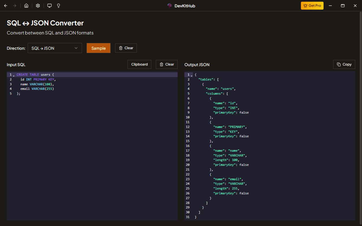This screenshot has width=362, height=226.
Task: Maximize the DevKitHub window
Action: pos(342,6)
